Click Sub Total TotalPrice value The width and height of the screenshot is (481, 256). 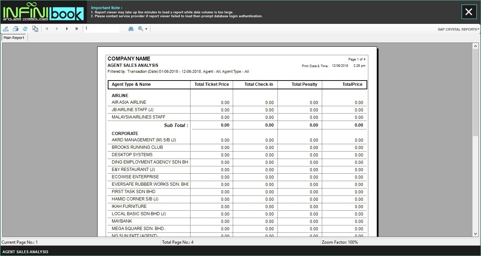tap(359, 125)
